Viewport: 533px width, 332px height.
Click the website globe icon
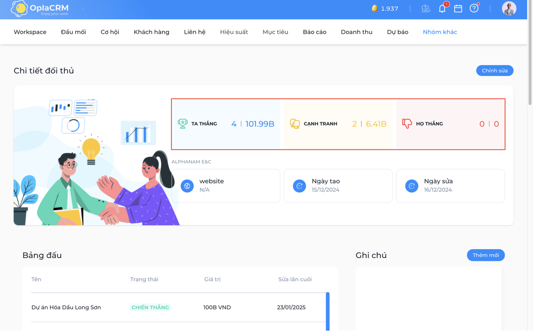(187, 186)
